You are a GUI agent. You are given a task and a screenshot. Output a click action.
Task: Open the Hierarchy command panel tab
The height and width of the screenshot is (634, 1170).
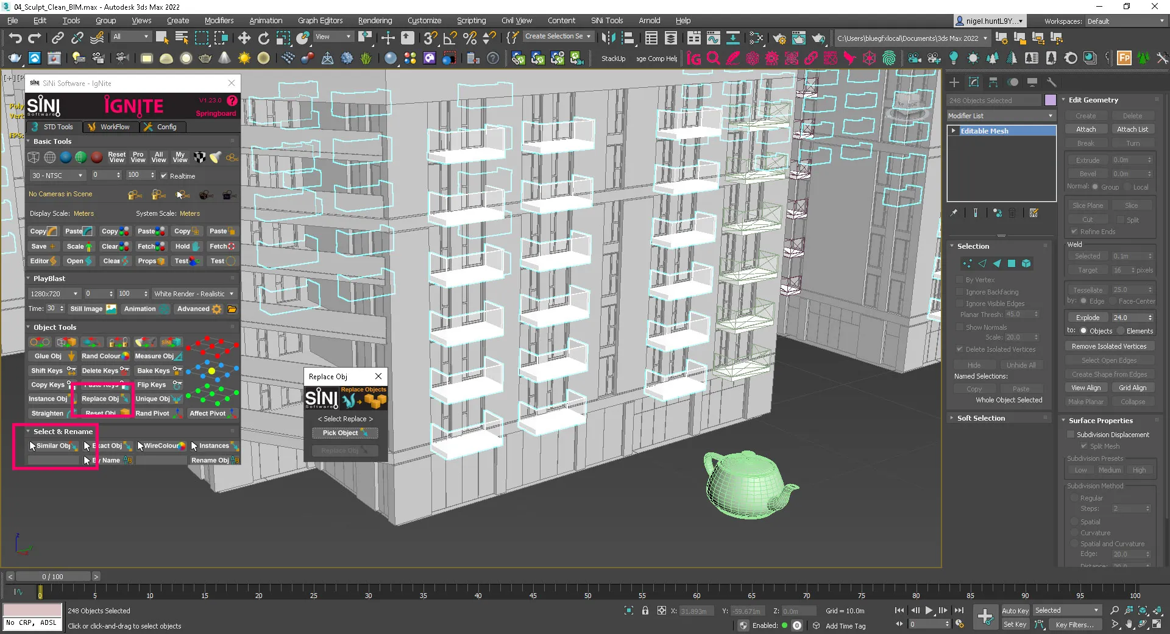coord(993,82)
